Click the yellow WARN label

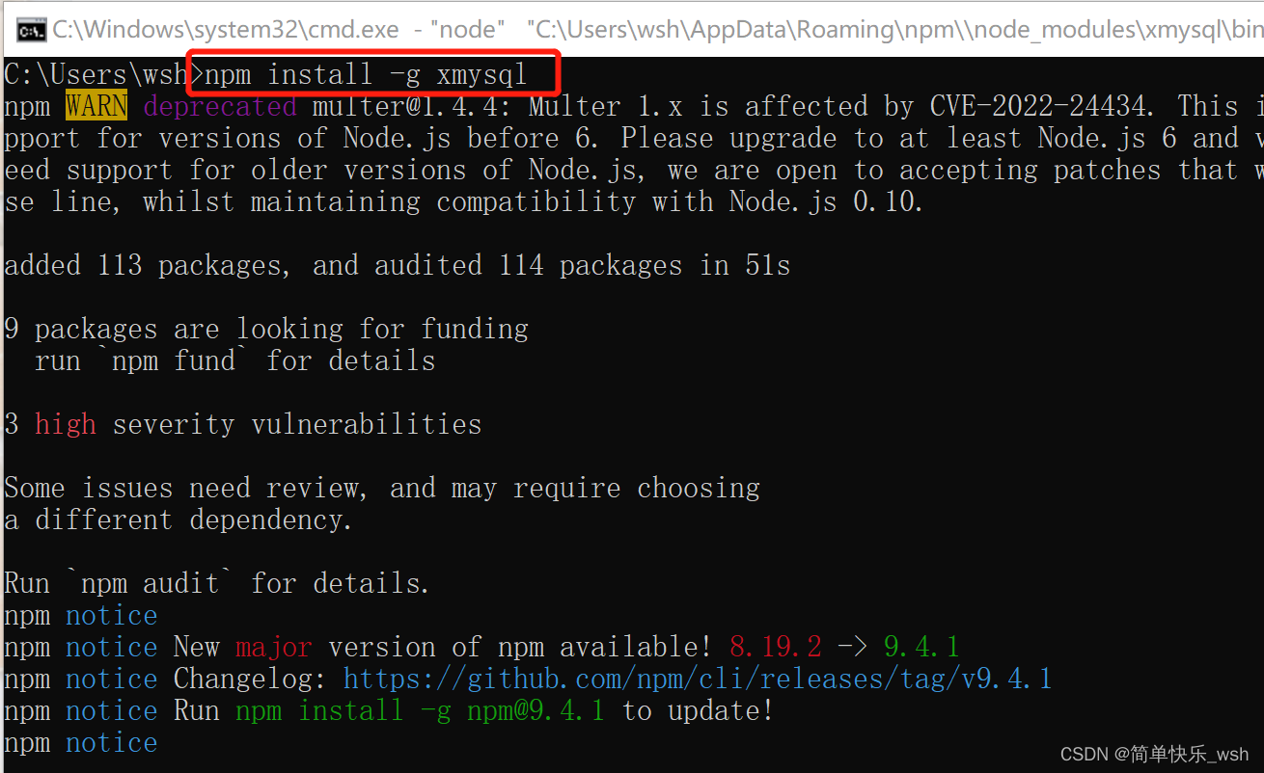(x=96, y=106)
